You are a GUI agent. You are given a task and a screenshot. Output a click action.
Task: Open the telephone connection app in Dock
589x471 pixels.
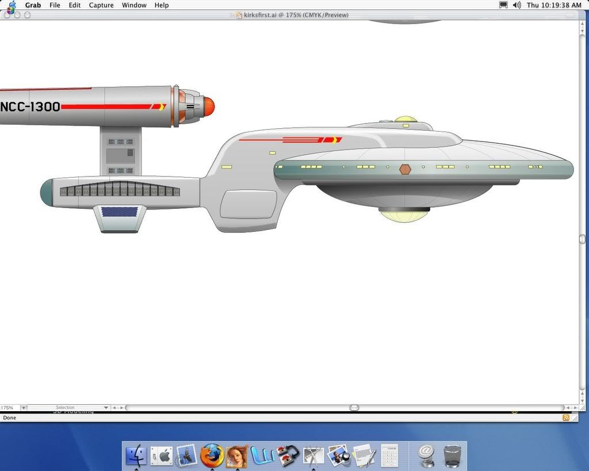[288, 455]
